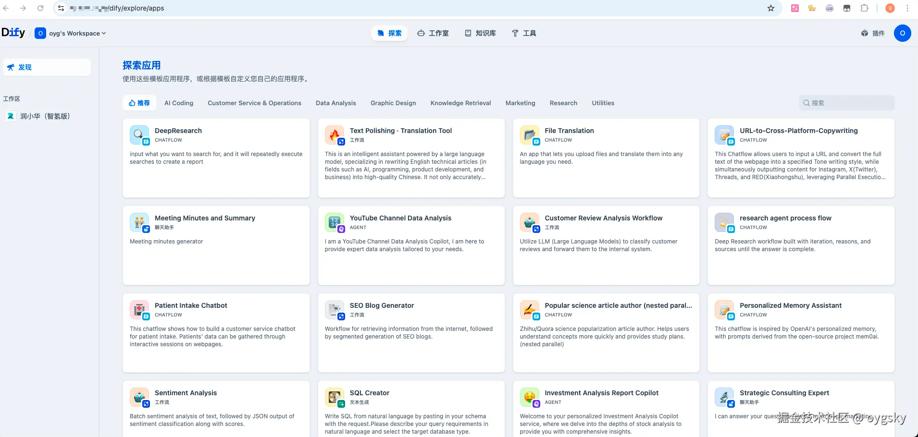918x437 pixels.
Task: Filter apps by Research
Action: coord(563,103)
